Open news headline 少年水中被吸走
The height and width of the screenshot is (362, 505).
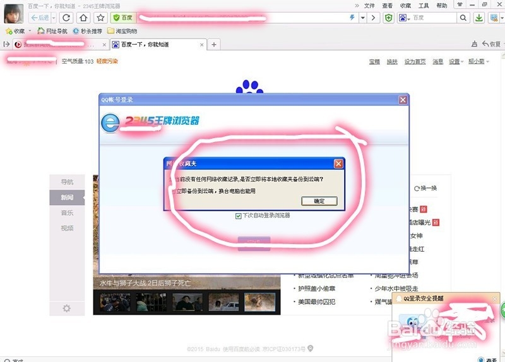point(396,289)
